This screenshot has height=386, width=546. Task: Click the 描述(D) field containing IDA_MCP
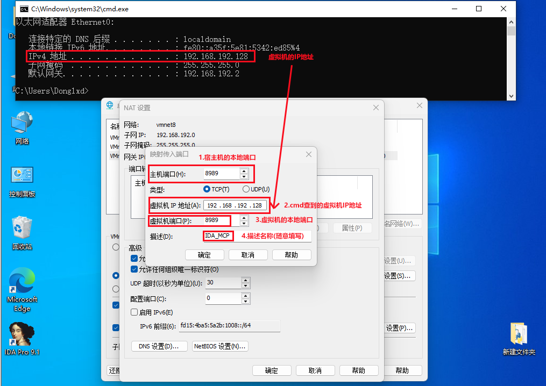257,236
